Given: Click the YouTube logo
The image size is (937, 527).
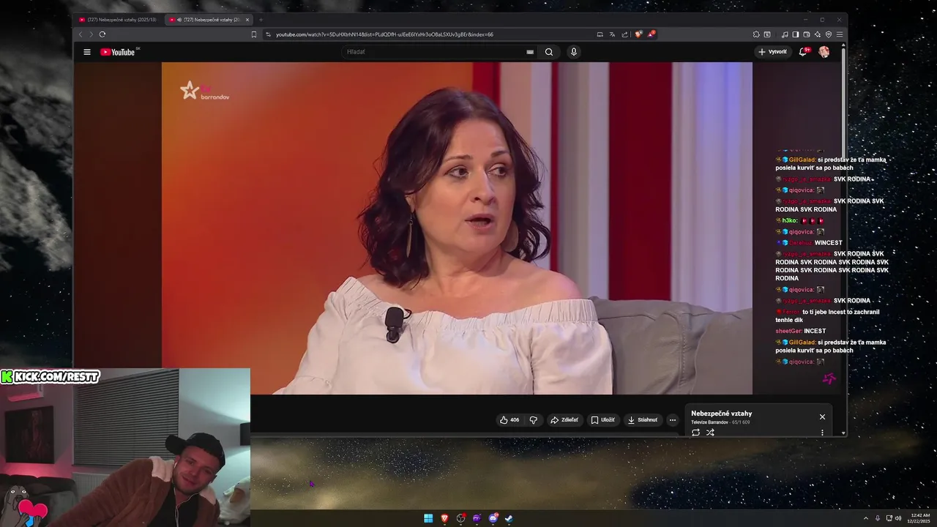Looking at the screenshot, I should (x=118, y=52).
